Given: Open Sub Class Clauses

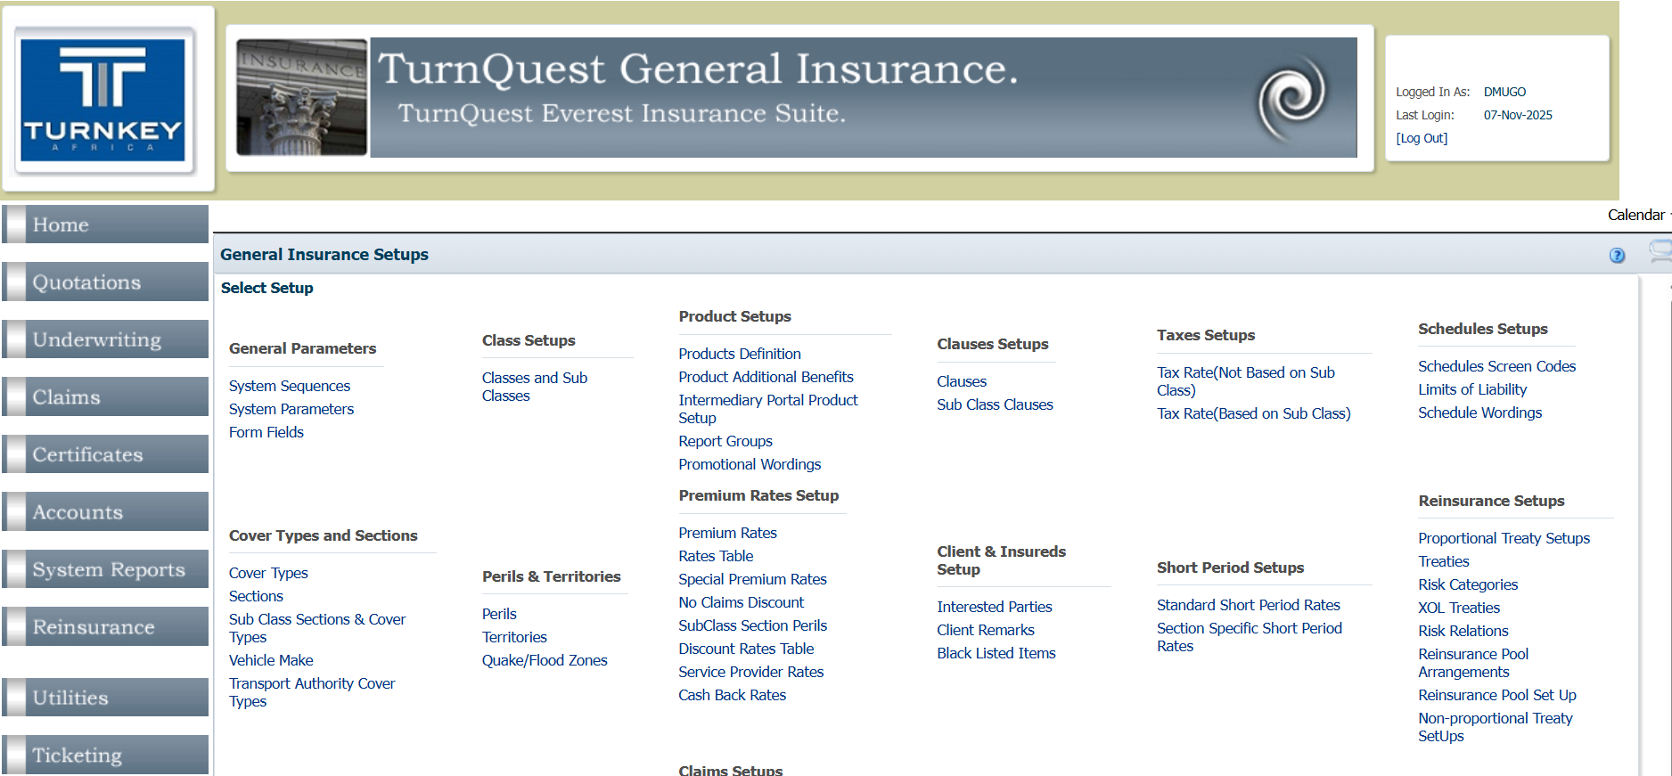Looking at the screenshot, I should point(995,404).
